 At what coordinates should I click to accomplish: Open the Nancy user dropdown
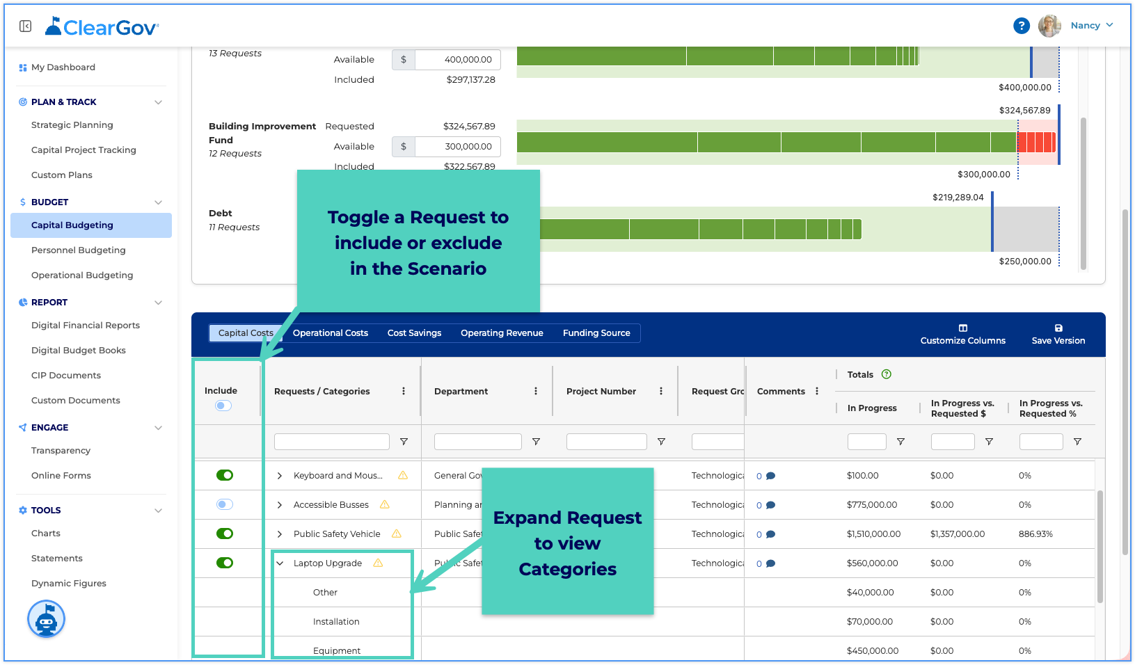(1092, 25)
